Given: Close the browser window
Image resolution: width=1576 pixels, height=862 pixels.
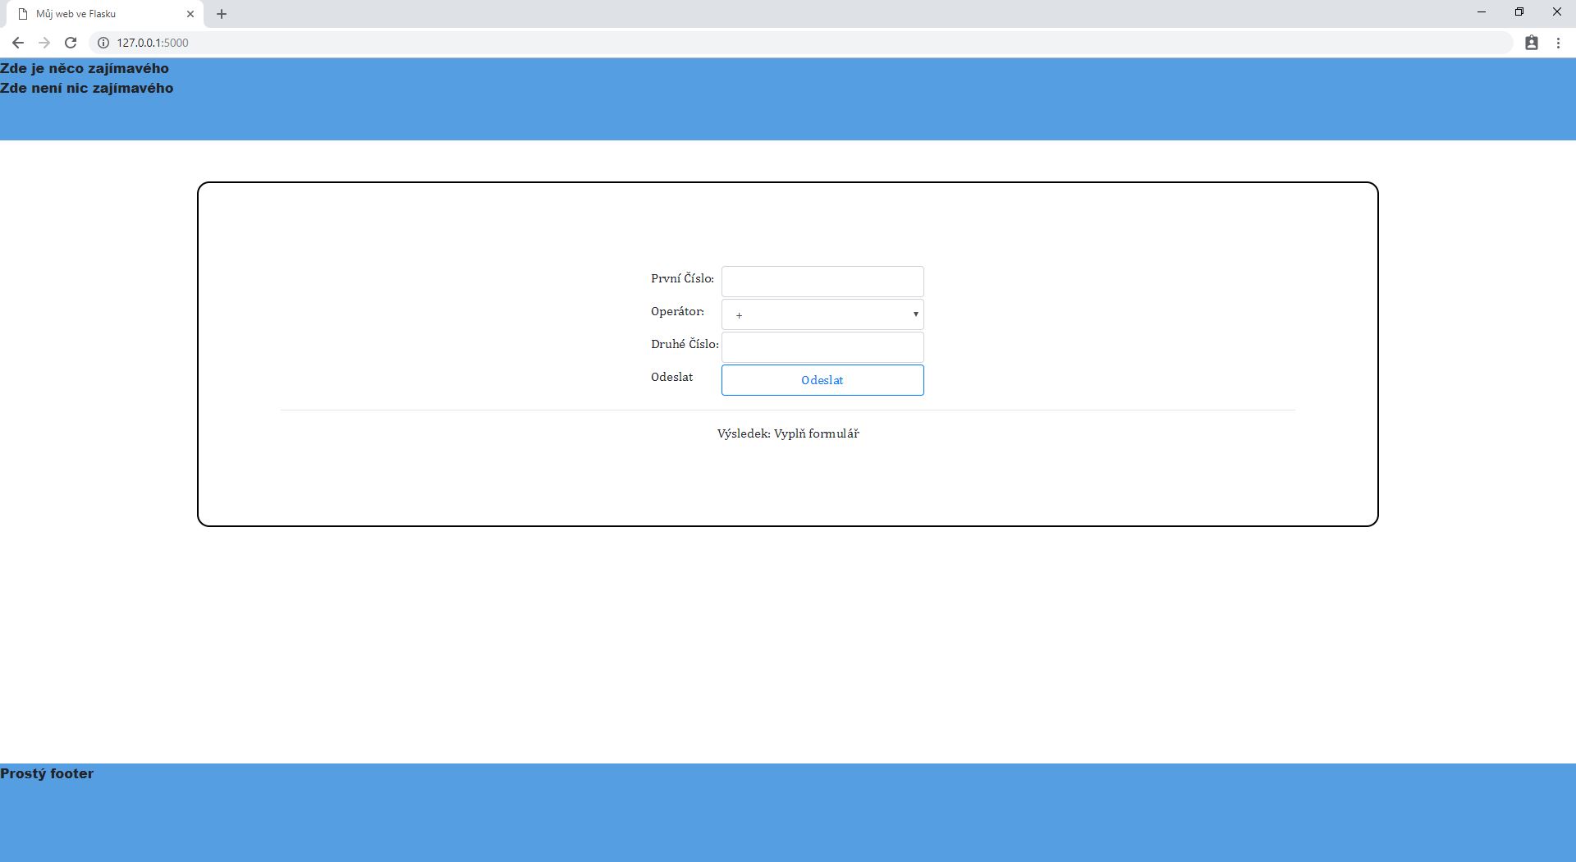Looking at the screenshot, I should pyautogui.click(x=1557, y=12).
